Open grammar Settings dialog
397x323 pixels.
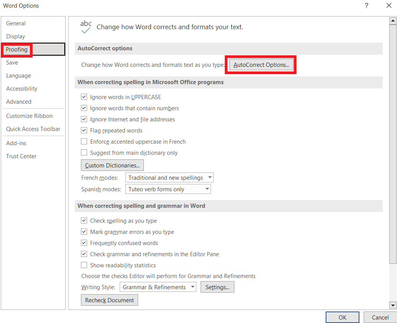[x=217, y=287]
